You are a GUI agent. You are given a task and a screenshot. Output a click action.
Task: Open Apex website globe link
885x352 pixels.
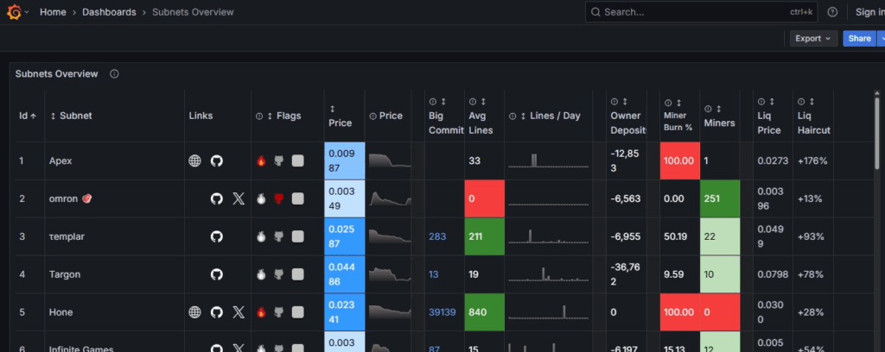(195, 160)
